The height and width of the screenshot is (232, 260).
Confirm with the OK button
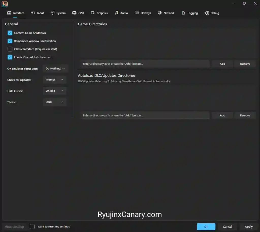(x=206, y=226)
